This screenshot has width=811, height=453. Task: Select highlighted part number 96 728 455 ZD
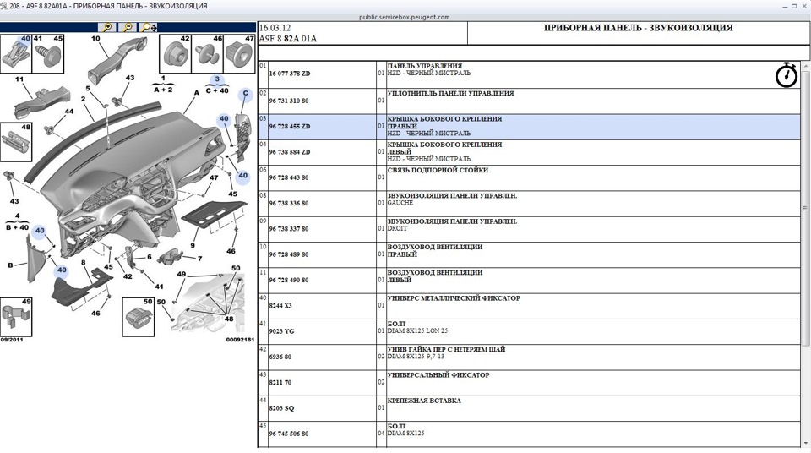(289, 126)
